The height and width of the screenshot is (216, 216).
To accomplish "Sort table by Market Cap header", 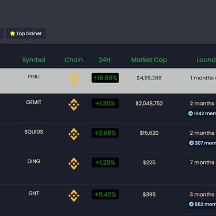I will click(x=149, y=60).
